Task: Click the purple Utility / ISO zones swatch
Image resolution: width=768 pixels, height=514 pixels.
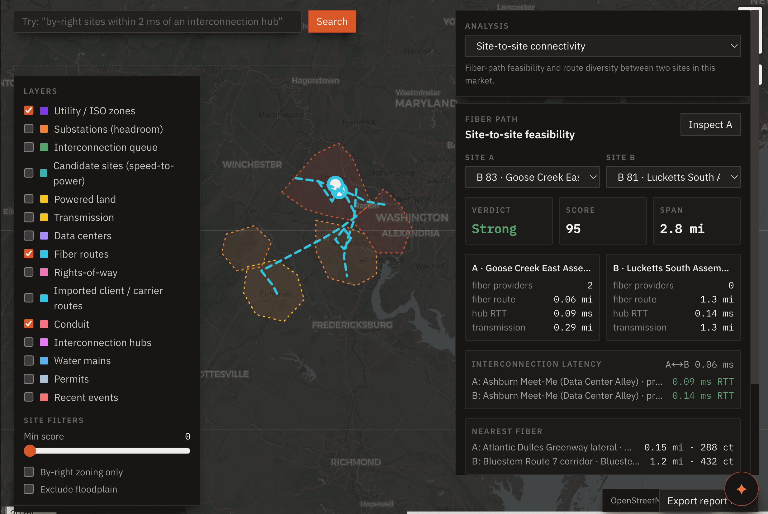Action: coord(44,111)
